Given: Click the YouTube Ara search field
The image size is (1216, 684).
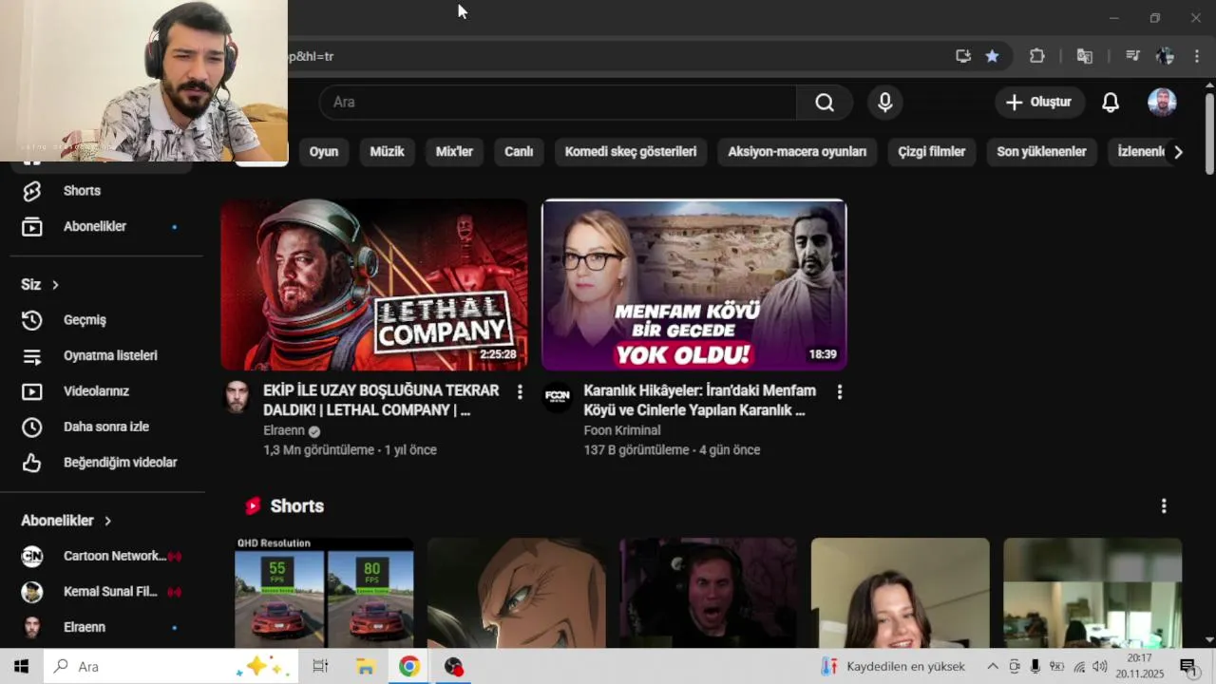Looking at the screenshot, I should [x=558, y=103].
